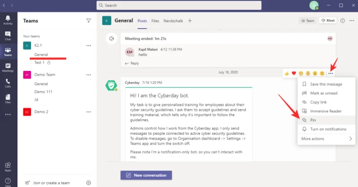Screen dimensions: 358x187
Task: Add a new tab with plus
Action: click(190, 21)
